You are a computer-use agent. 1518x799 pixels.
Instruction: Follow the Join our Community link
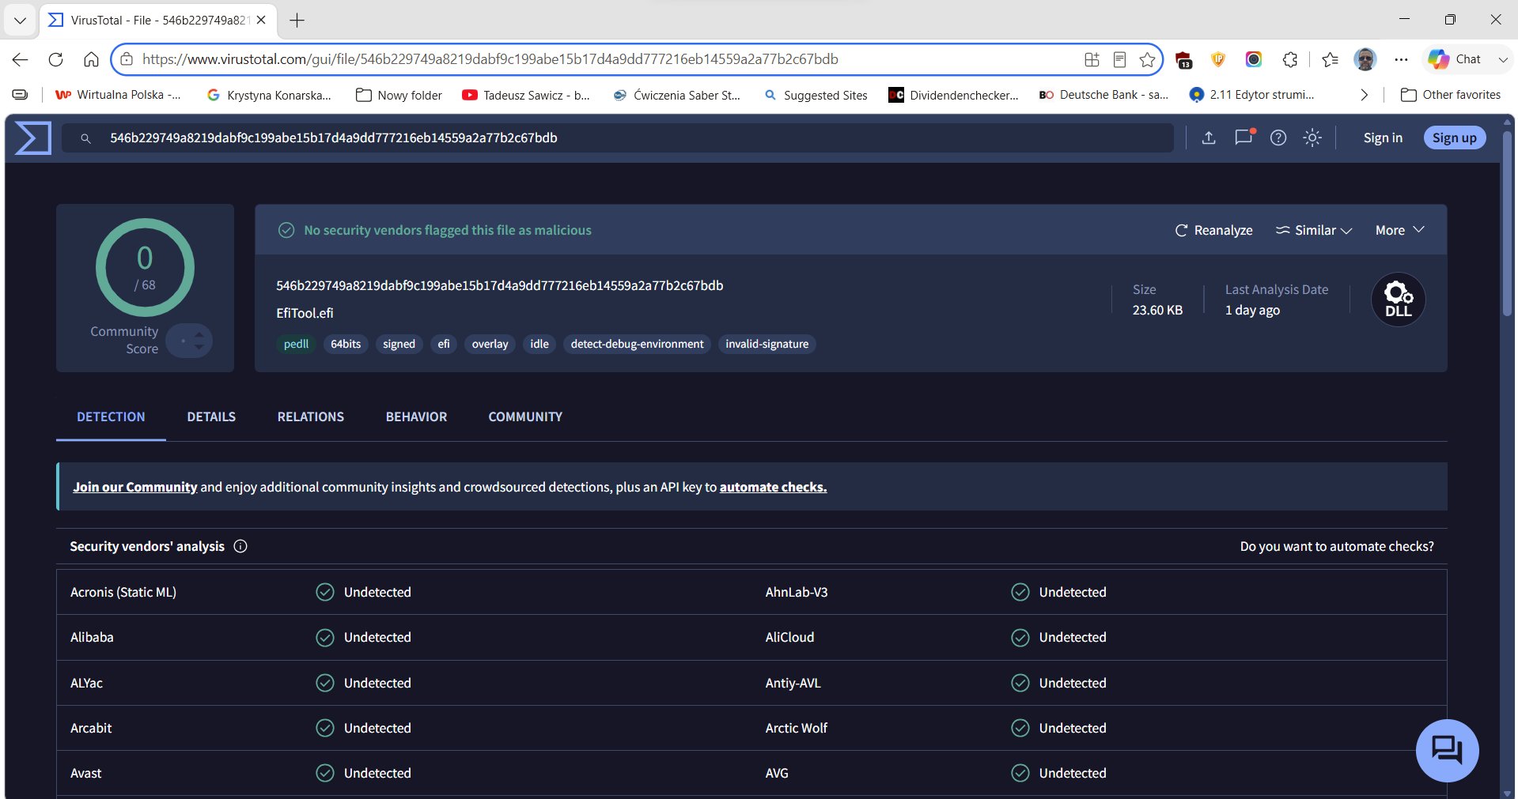tap(134, 487)
